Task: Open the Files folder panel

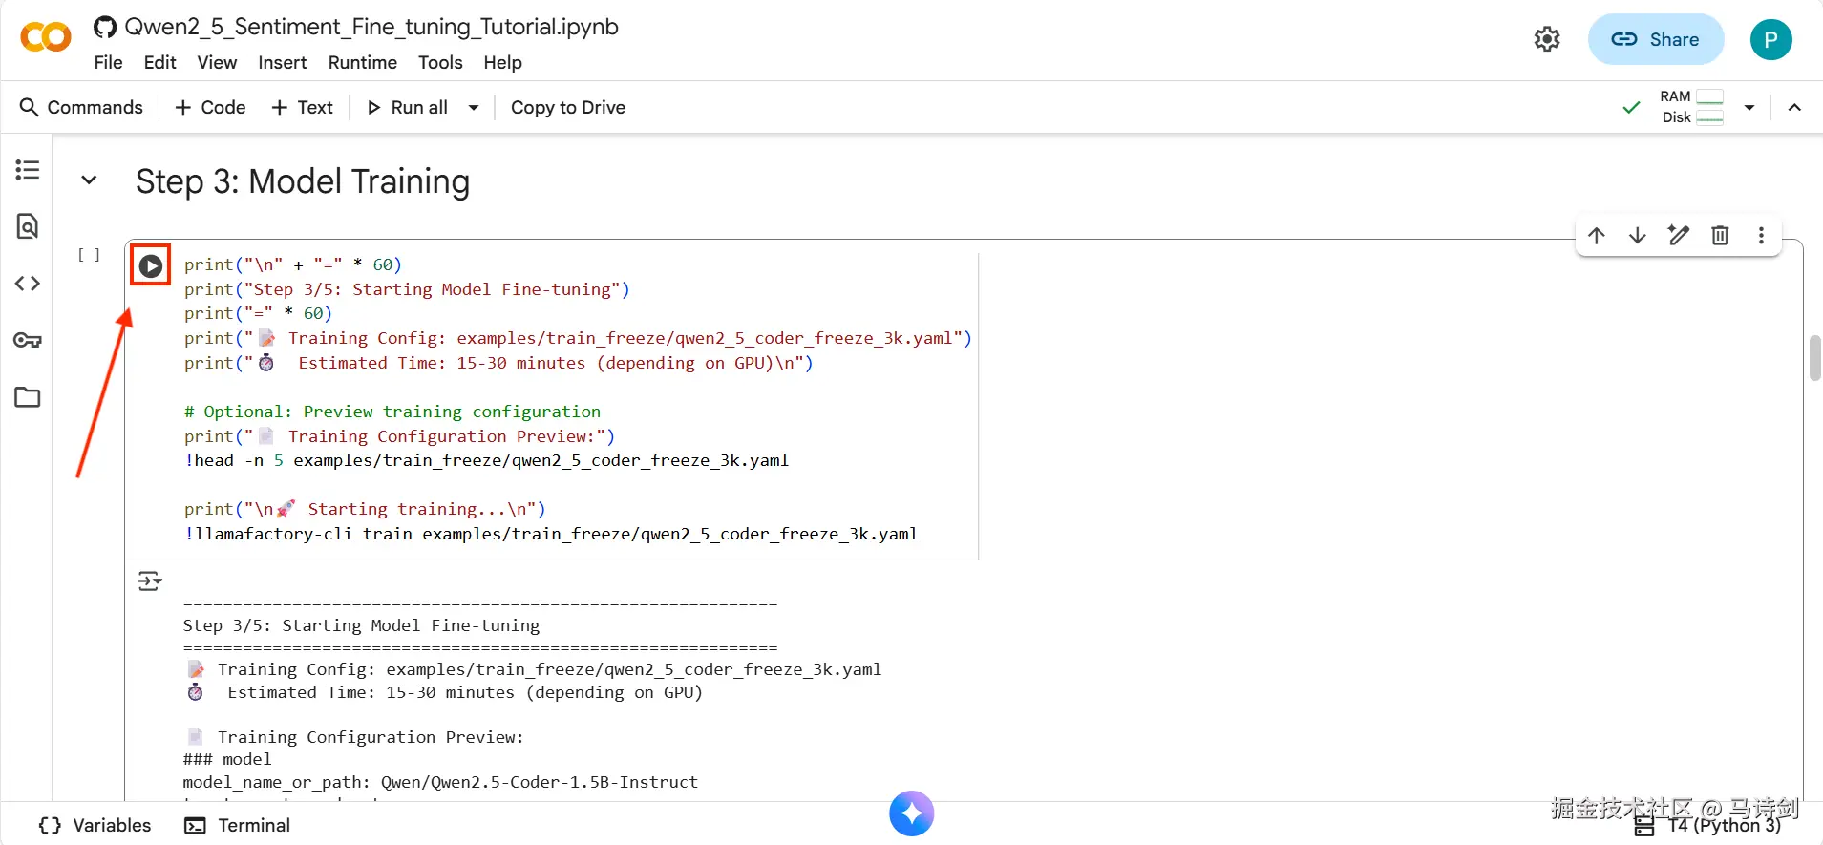Action: pyautogui.click(x=28, y=397)
